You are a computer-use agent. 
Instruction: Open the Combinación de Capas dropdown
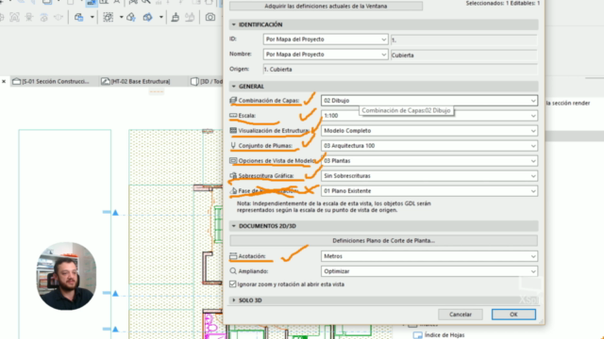429,101
